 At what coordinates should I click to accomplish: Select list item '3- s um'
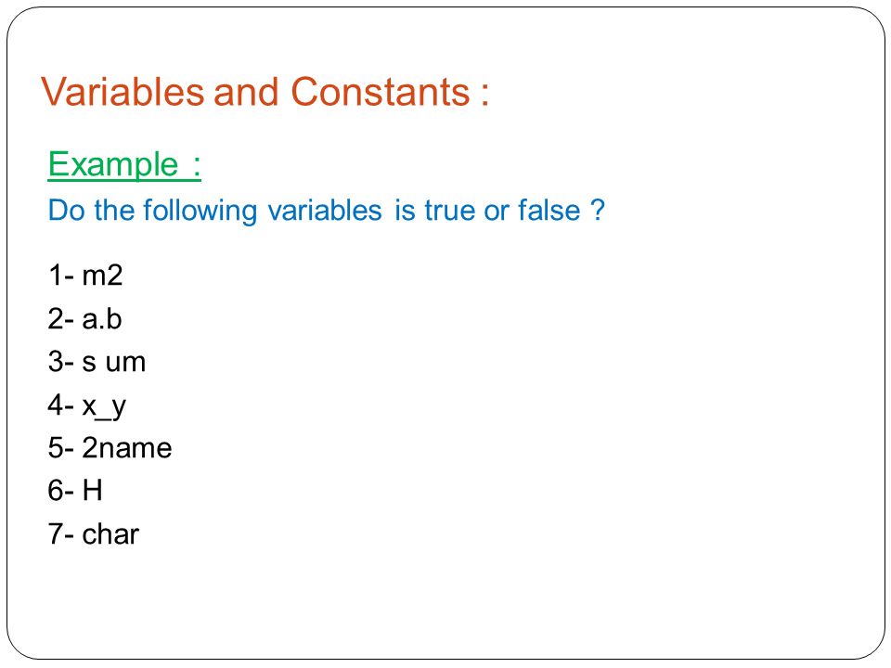tap(97, 362)
